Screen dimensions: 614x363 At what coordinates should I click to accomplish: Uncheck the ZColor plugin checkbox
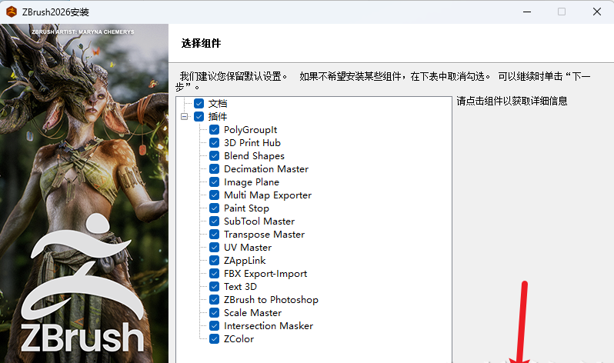(x=215, y=339)
